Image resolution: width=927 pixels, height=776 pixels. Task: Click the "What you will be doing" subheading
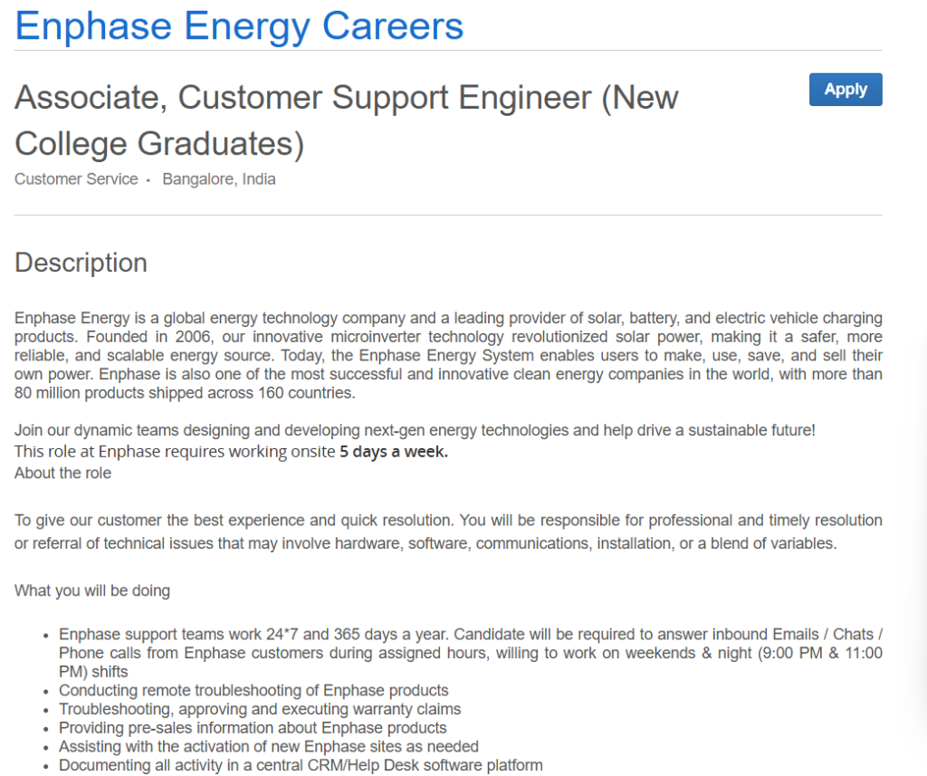92,591
